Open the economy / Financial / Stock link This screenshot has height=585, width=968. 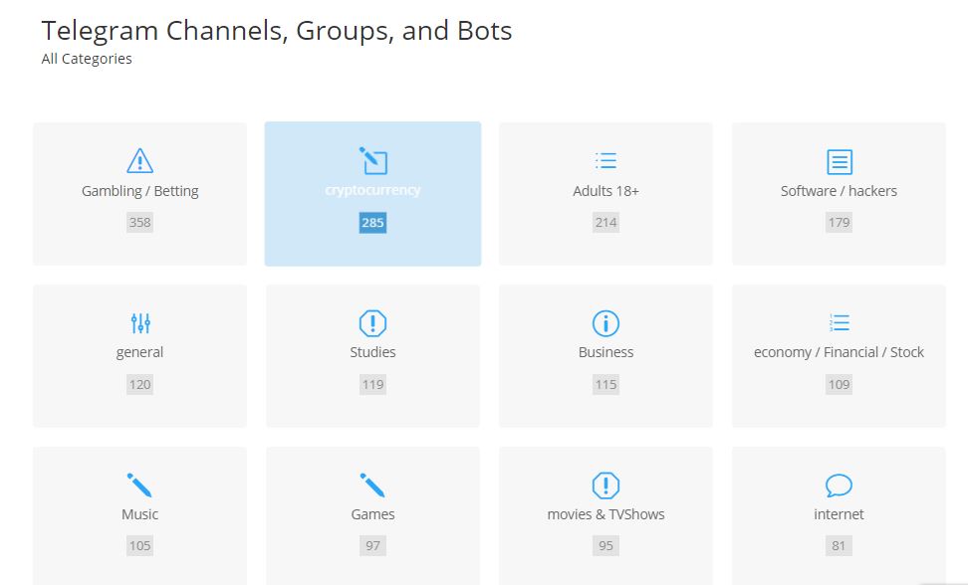pyautogui.click(x=839, y=352)
